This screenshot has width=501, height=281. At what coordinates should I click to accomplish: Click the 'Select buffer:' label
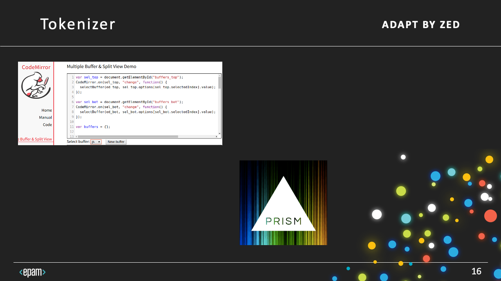click(x=78, y=142)
